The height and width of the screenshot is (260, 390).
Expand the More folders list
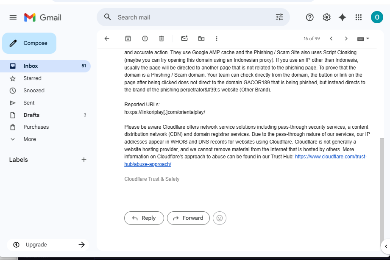pyautogui.click(x=45, y=139)
